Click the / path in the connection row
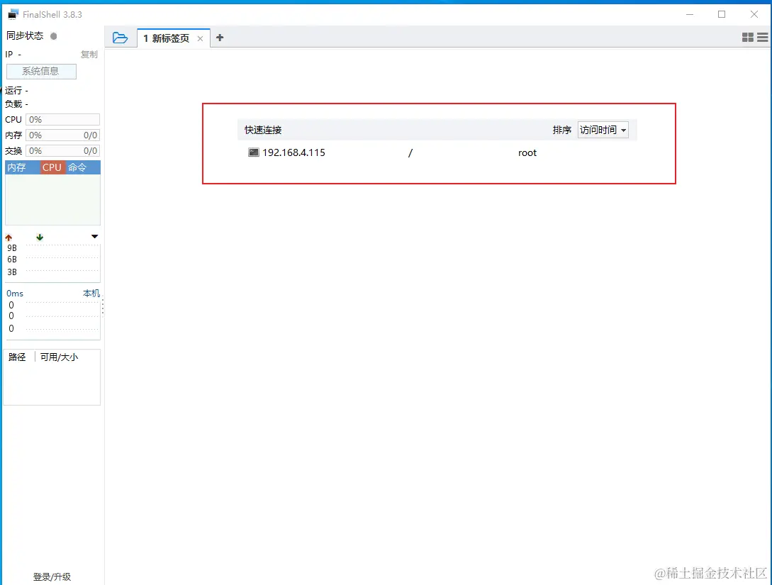 coord(410,152)
